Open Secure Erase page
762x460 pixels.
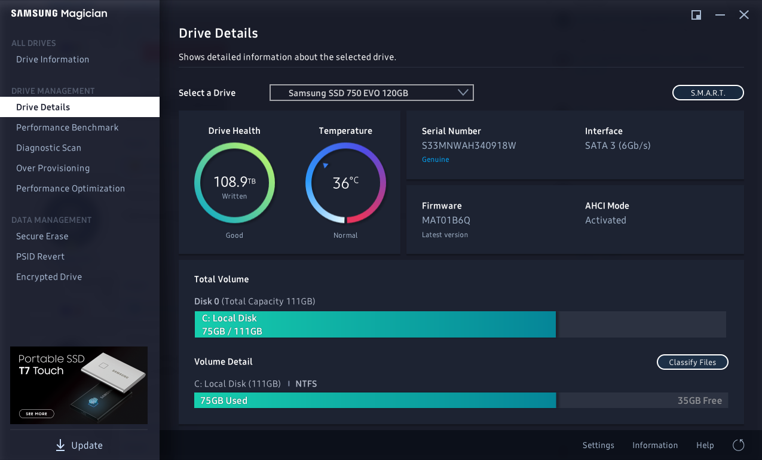tap(42, 236)
